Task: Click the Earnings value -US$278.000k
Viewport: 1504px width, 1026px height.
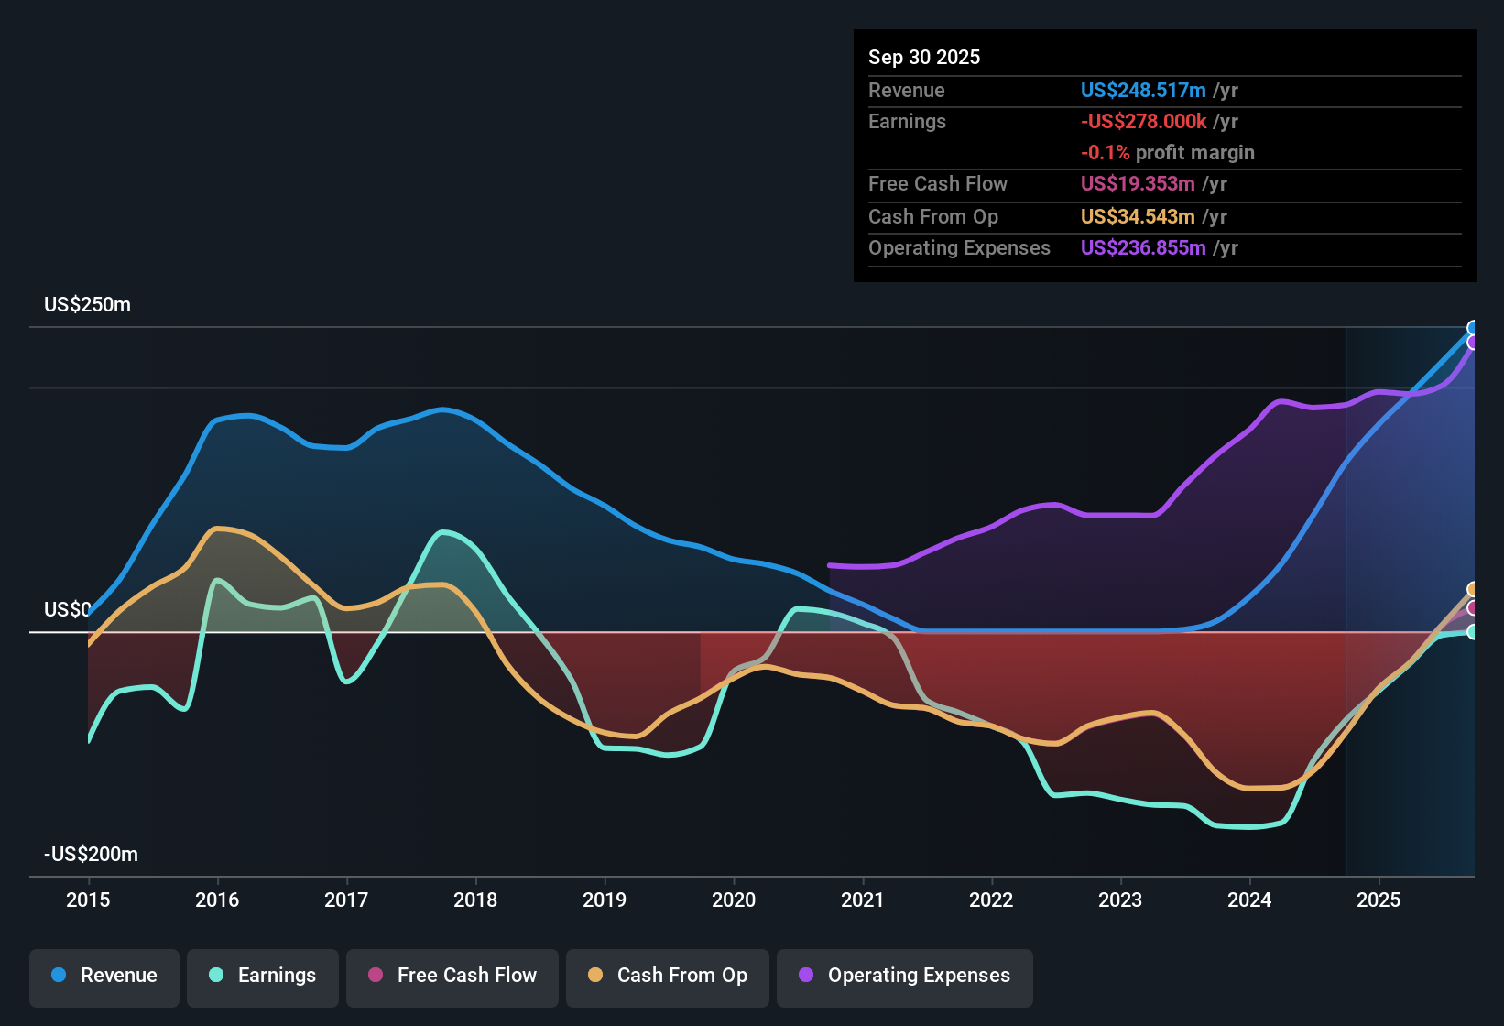Action: (1143, 122)
